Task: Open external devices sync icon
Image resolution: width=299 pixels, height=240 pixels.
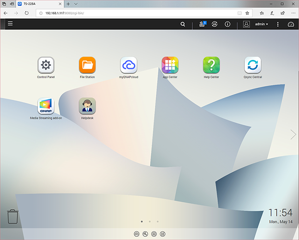Action: click(x=215, y=24)
